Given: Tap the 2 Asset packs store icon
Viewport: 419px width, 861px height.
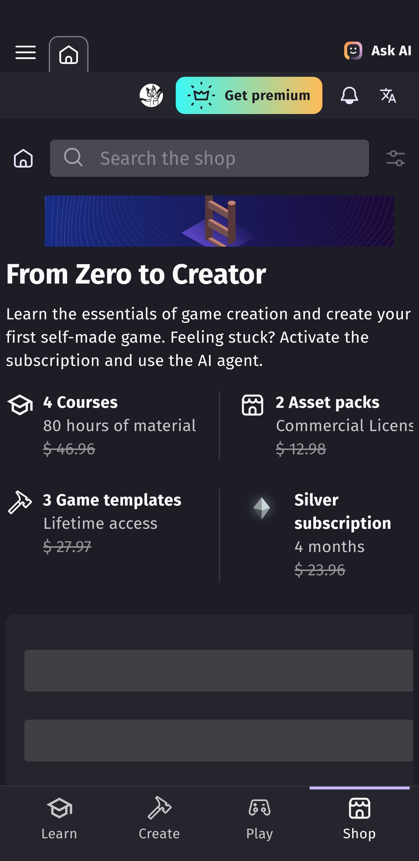Looking at the screenshot, I should coord(253,404).
